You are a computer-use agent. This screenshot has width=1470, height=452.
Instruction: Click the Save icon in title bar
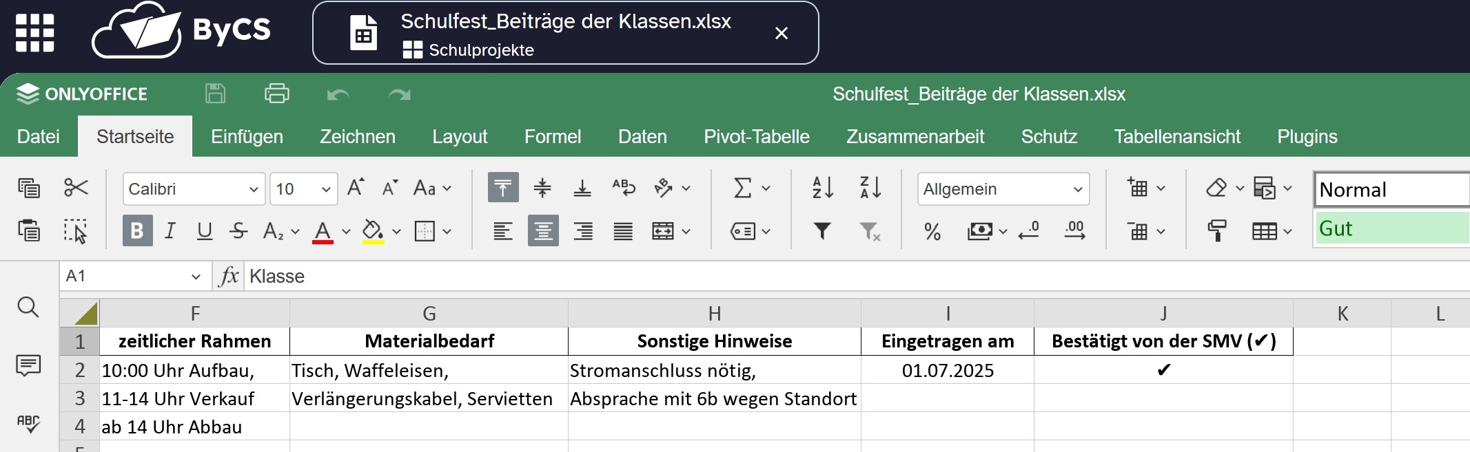coord(216,94)
